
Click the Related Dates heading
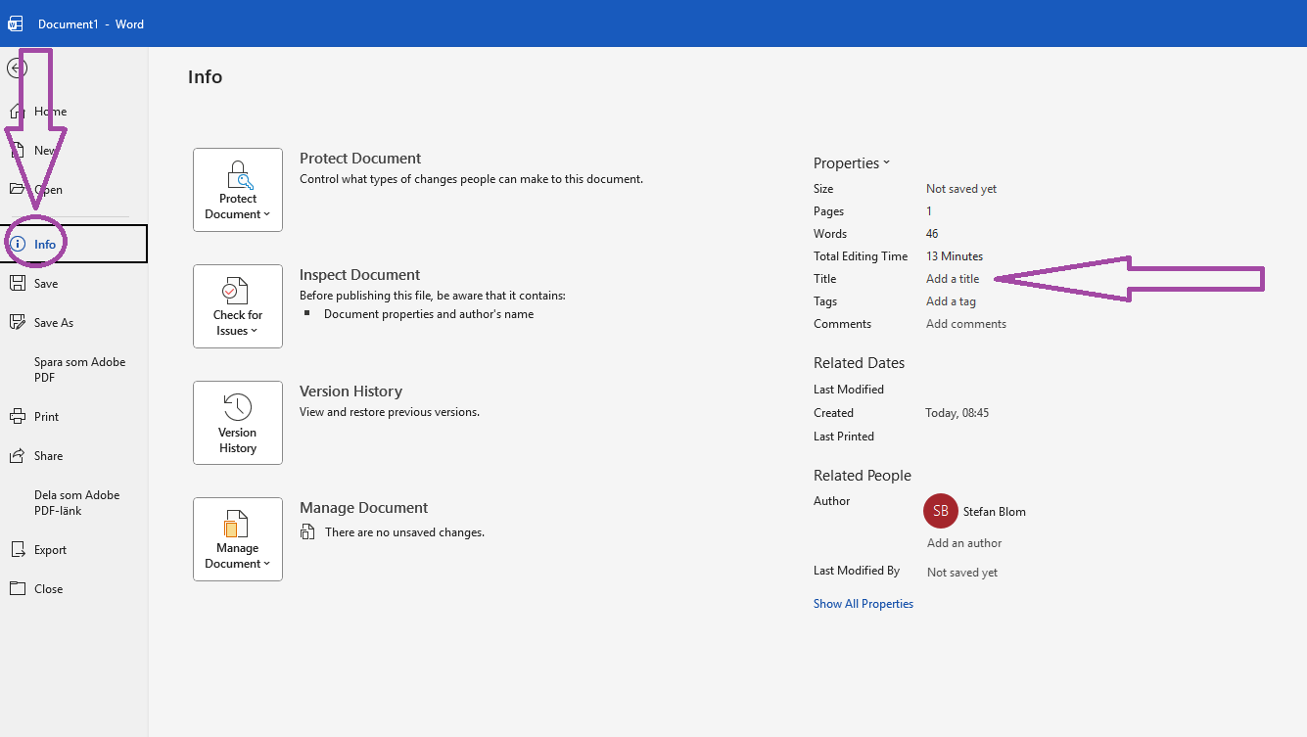point(860,363)
